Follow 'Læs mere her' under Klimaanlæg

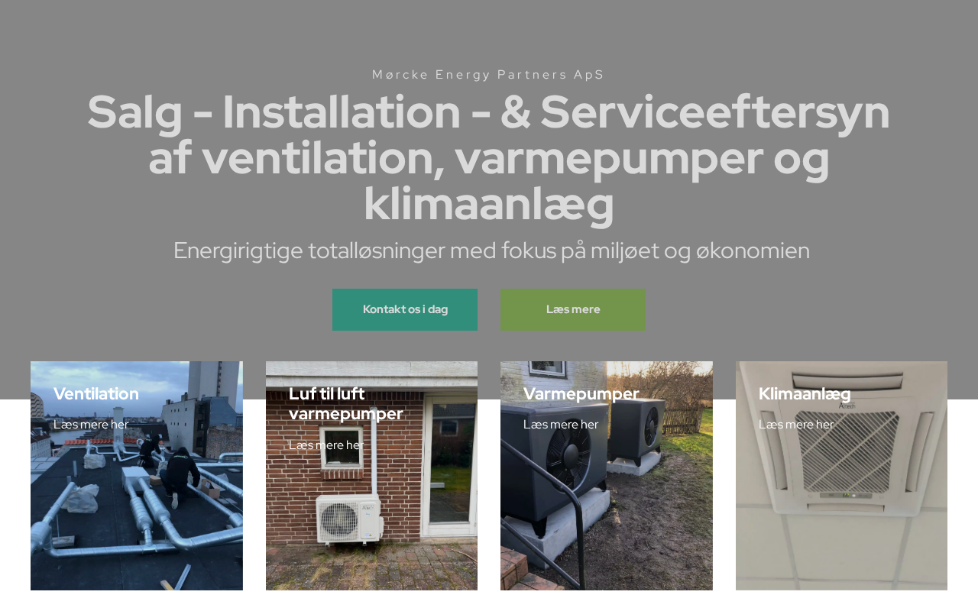coord(796,425)
